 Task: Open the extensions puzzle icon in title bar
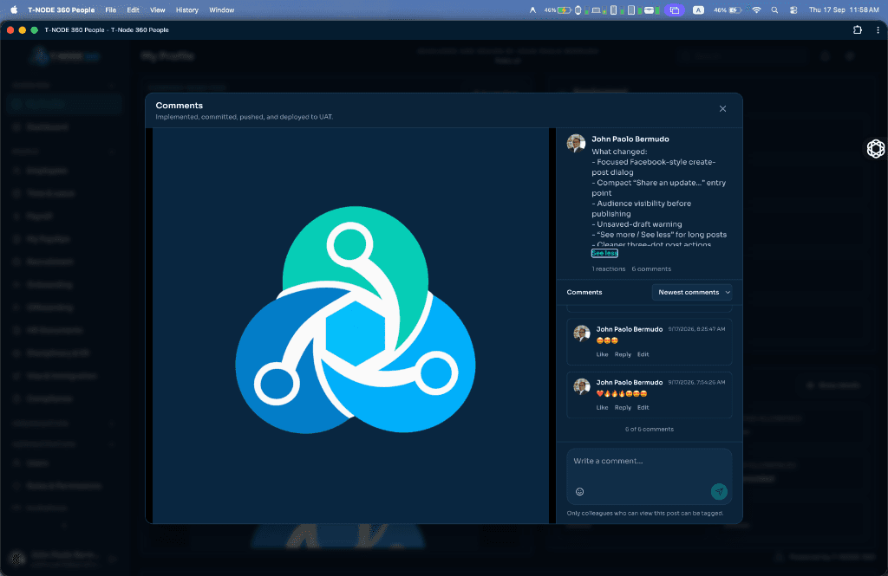858,30
